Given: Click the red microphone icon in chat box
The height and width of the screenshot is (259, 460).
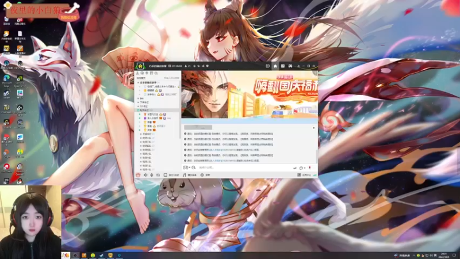Looking at the screenshot, I should coord(310,168).
